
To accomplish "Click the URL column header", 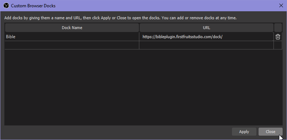I will click(x=206, y=28).
